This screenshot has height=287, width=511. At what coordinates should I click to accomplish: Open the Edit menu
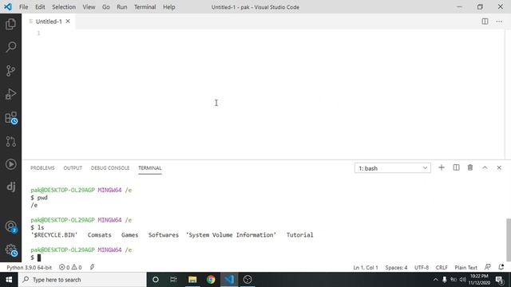pos(40,7)
